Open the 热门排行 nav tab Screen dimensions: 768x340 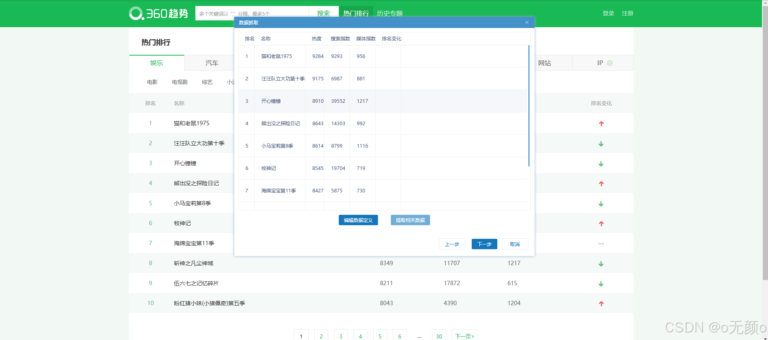356,13
